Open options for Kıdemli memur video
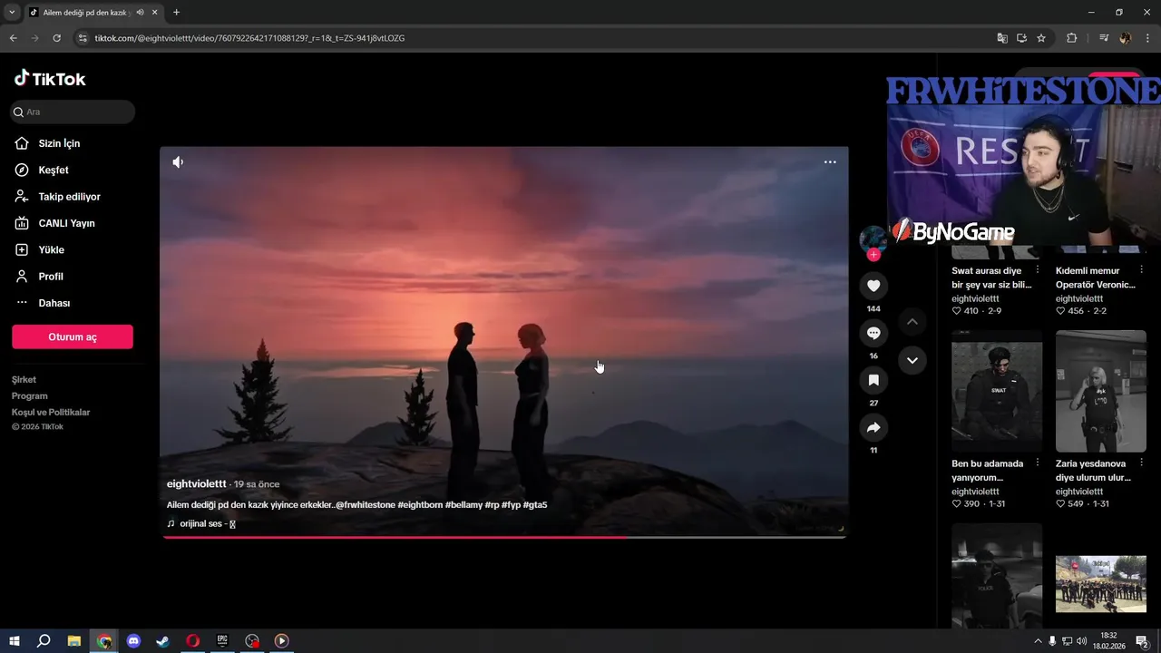1161x653 pixels. click(1141, 269)
